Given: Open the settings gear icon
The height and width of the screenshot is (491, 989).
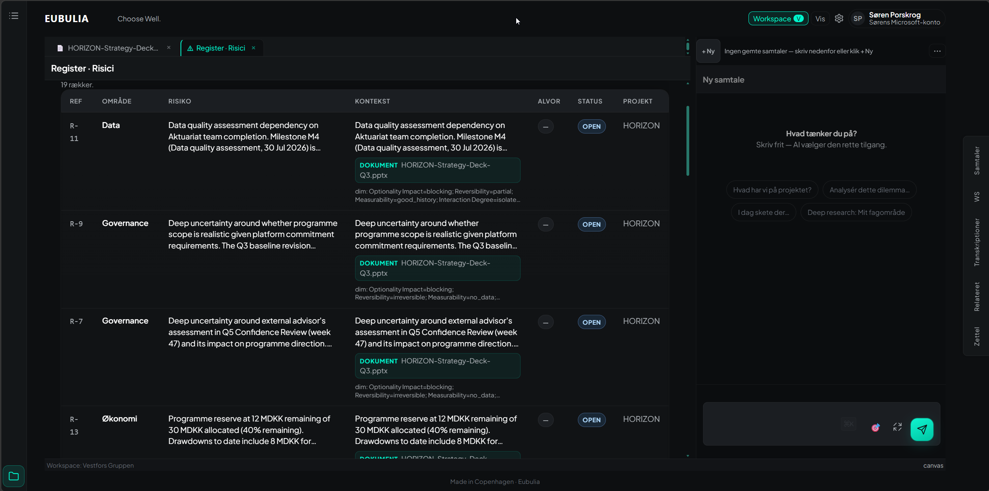Looking at the screenshot, I should (x=839, y=19).
